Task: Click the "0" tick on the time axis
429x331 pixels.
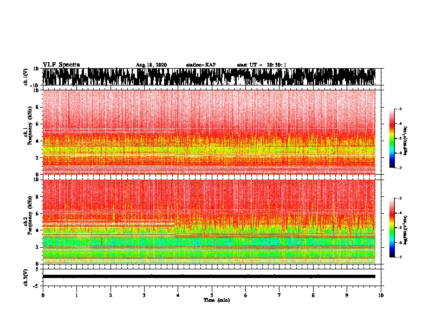Action: [x=43, y=295]
